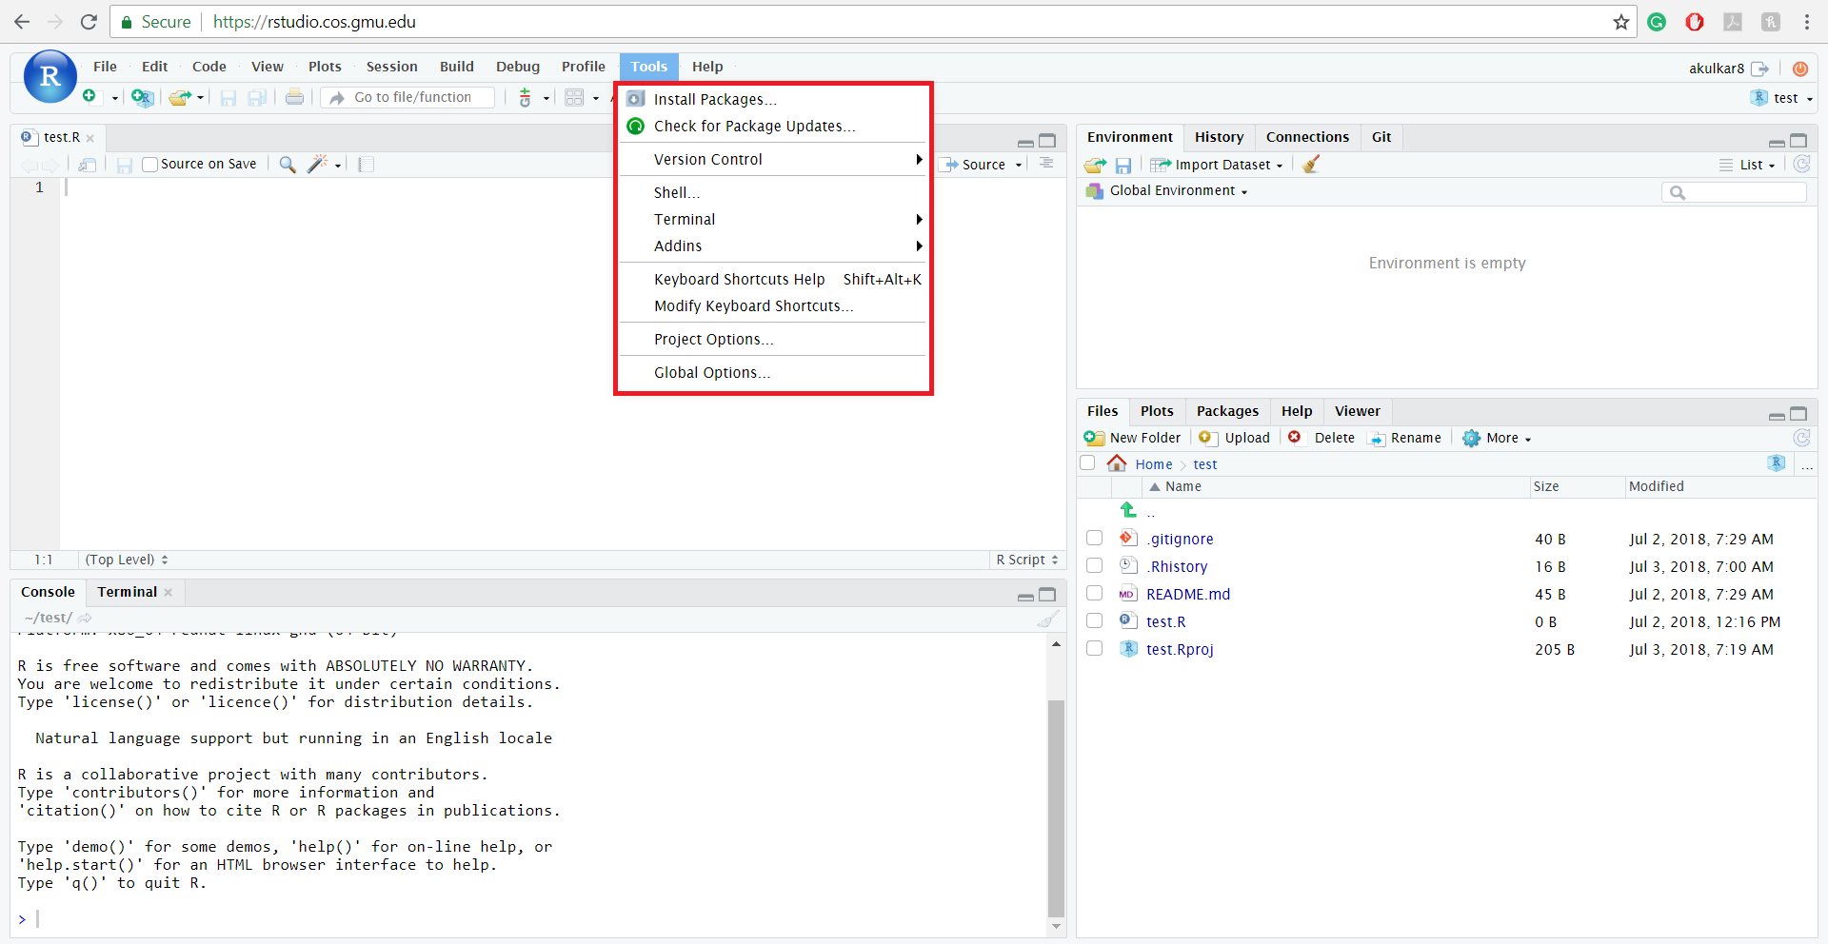The image size is (1828, 944).
Task: Click the Clear Console broom icon
Action: pyautogui.click(x=1047, y=619)
